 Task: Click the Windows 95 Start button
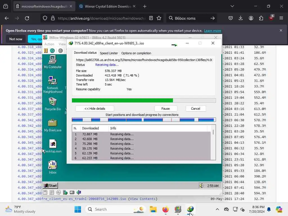click(x=50, y=186)
